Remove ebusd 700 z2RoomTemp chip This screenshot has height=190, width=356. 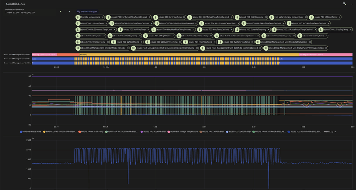[x=106, y=24]
